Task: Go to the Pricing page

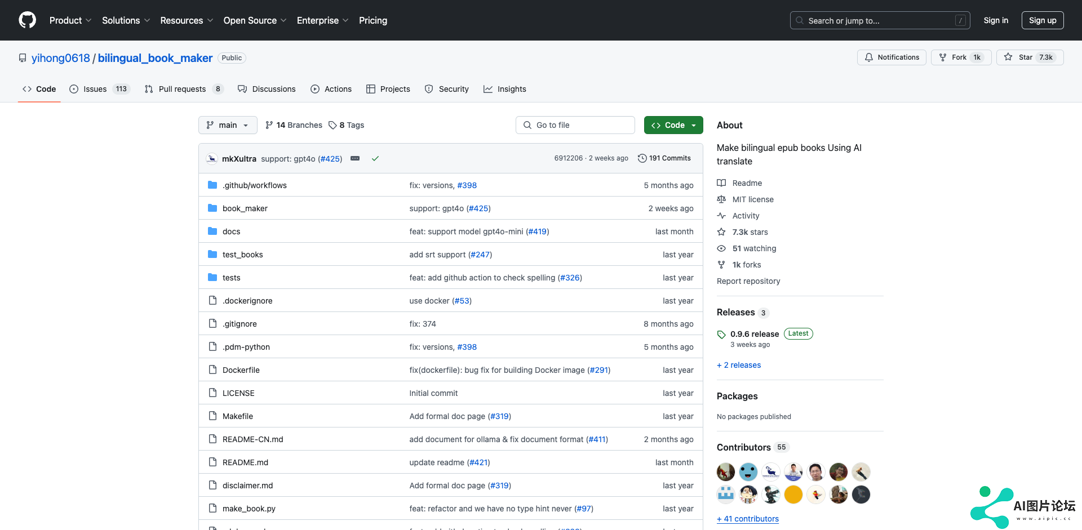Action: (373, 20)
